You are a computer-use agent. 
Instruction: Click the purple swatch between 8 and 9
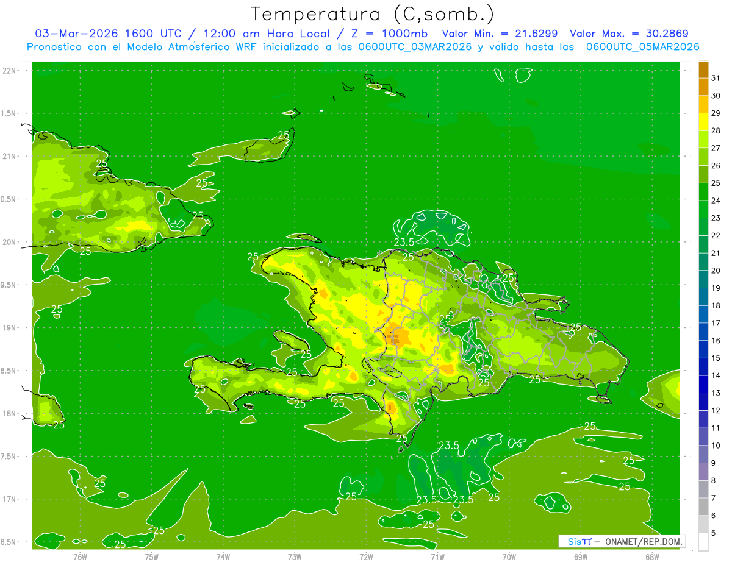click(x=703, y=472)
